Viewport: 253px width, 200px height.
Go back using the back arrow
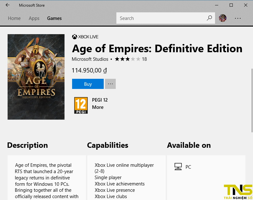[x=8, y=5]
